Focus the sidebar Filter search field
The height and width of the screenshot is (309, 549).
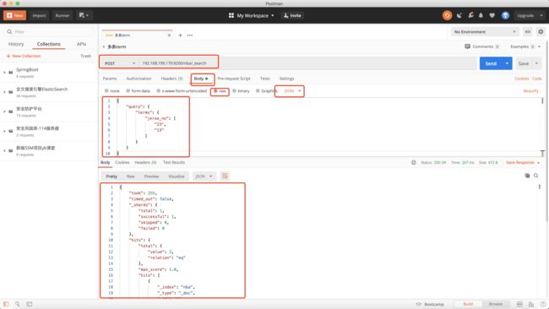coord(49,31)
